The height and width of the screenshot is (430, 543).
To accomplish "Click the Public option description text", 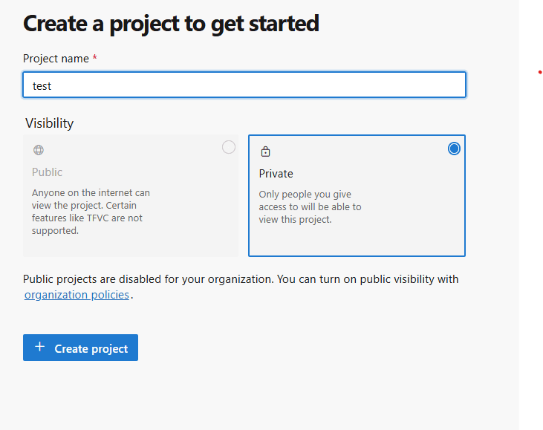I will point(89,212).
